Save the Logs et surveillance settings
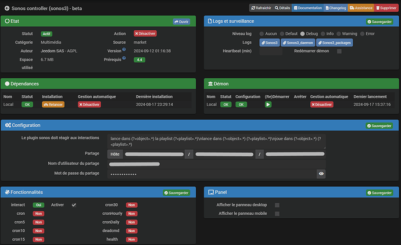The image size is (401, 245). click(379, 21)
